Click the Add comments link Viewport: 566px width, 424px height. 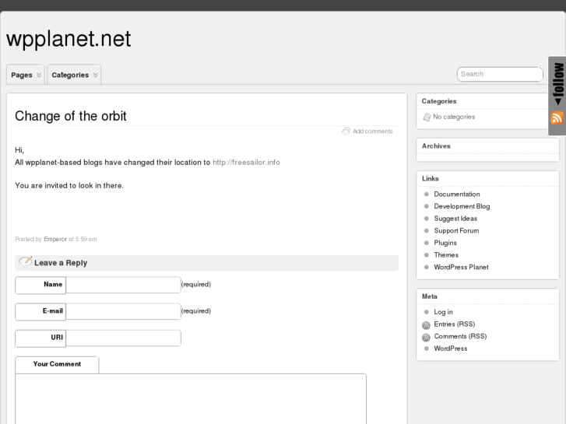click(372, 131)
